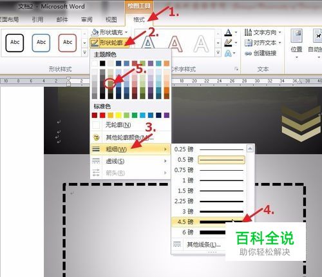Pick the orange theme color swatch
This screenshot has width=322, height=277.
click(x=167, y=63)
